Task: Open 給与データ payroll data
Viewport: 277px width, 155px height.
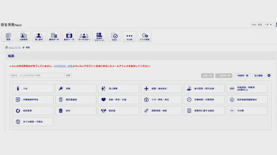Action: (54, 37)
